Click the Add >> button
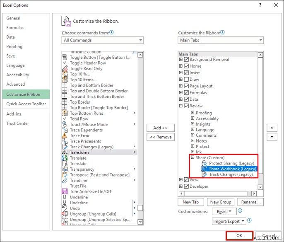Image resolution: width=284 pixels, height=242 pixels. coord(161,128)
